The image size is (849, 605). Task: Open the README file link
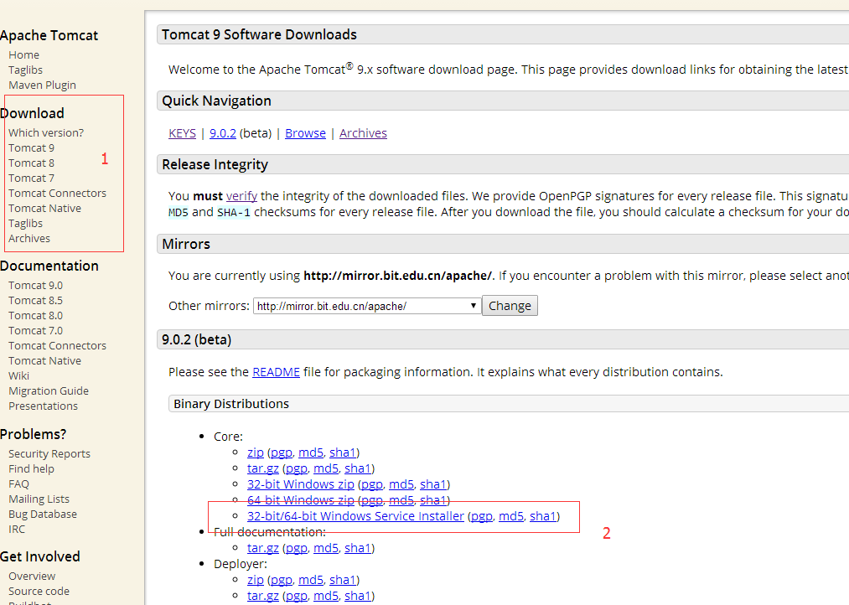(276, 372)
